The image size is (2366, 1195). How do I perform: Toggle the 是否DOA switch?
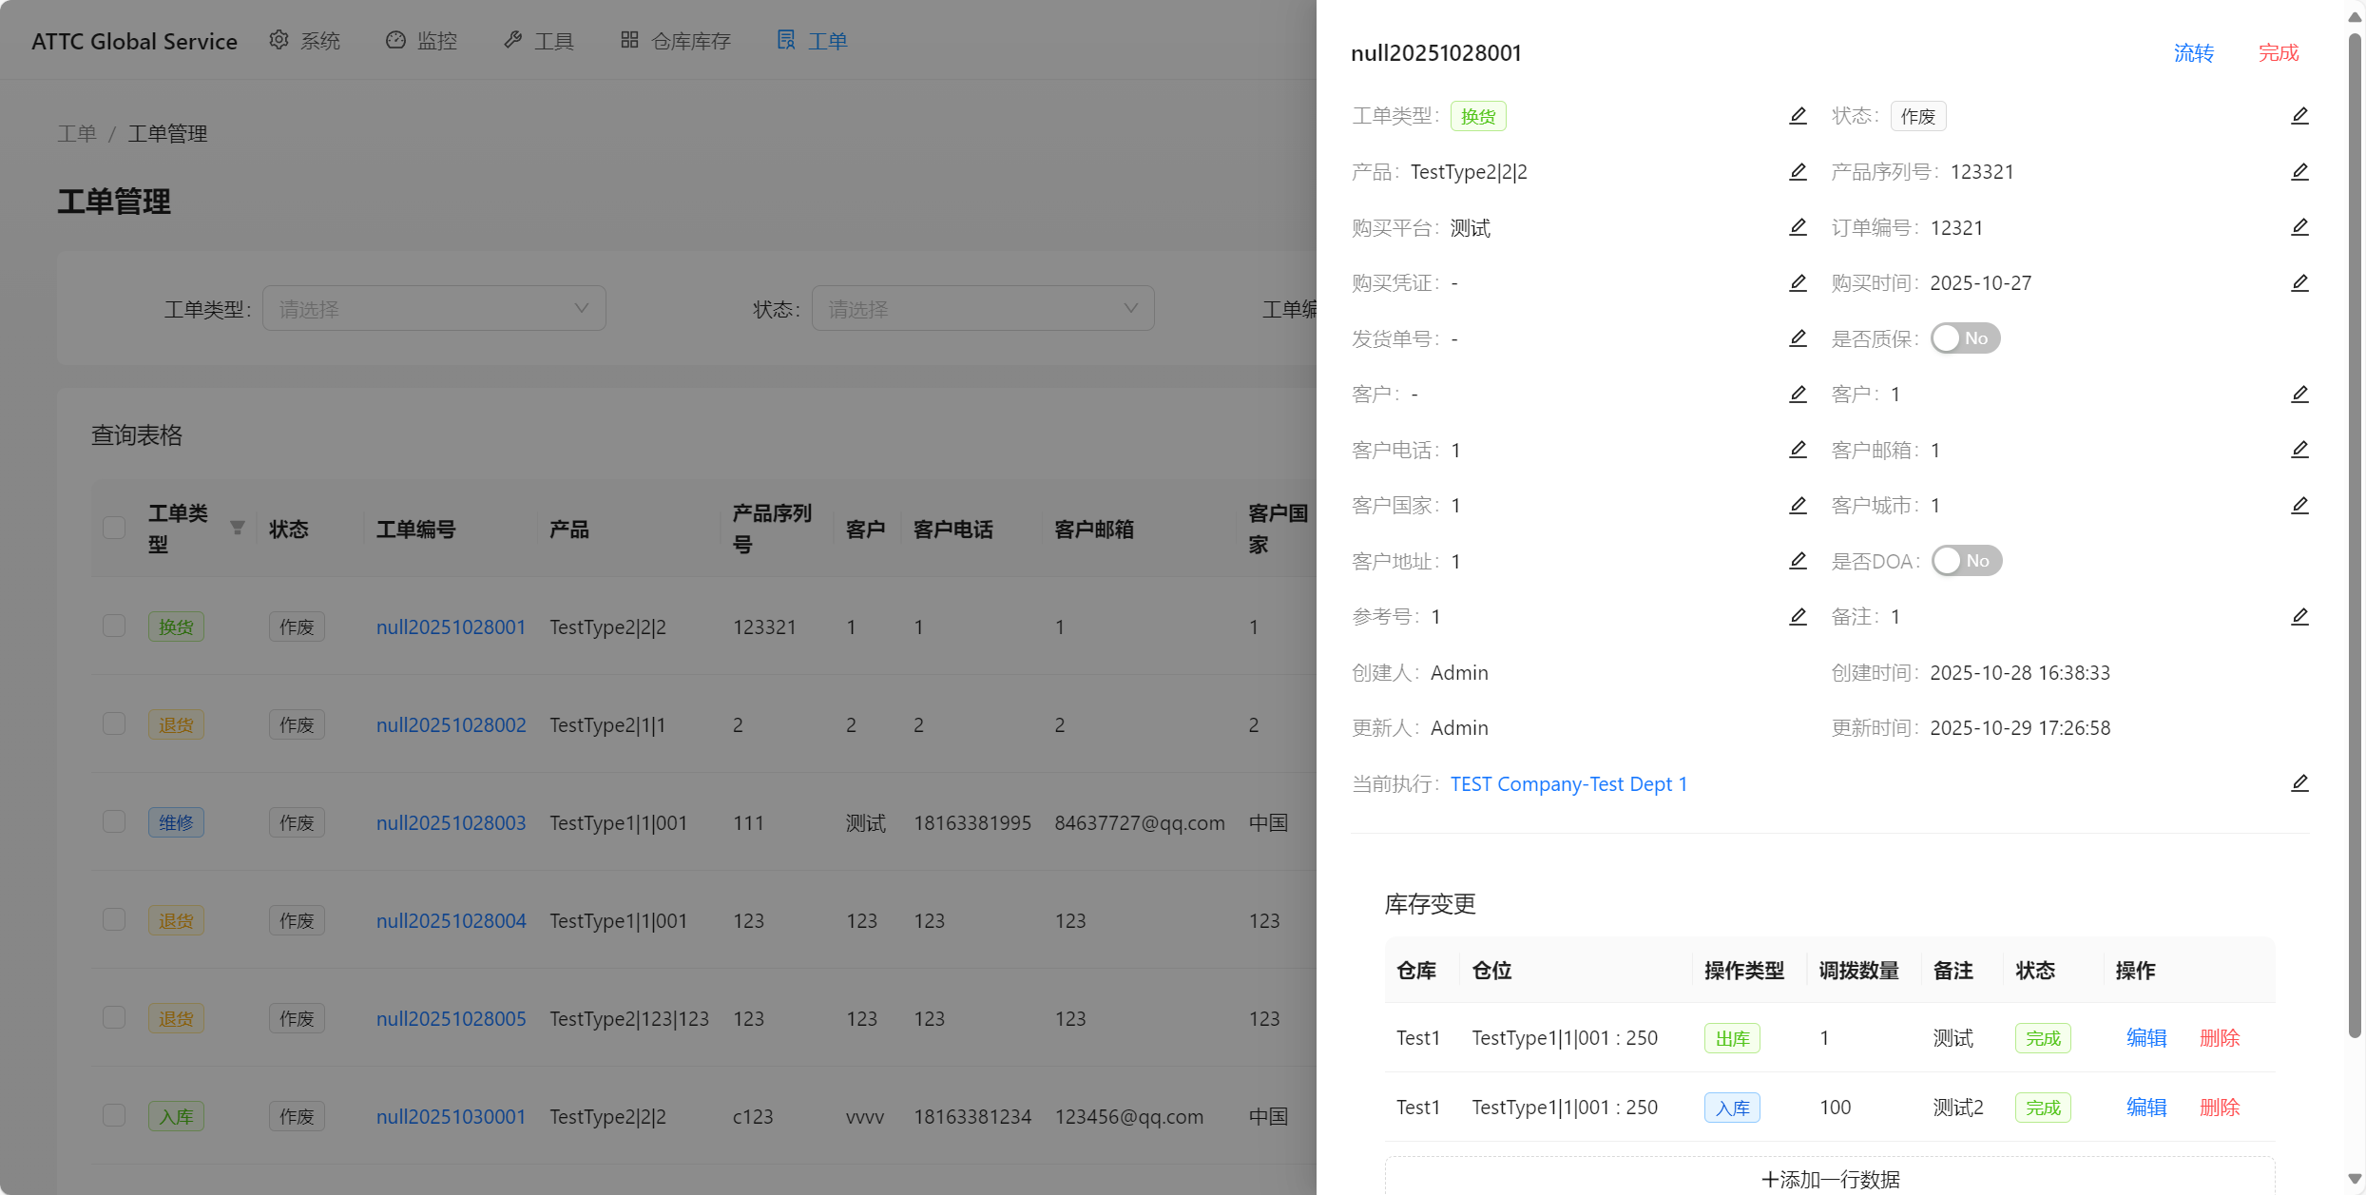[x=1966, y=561]
